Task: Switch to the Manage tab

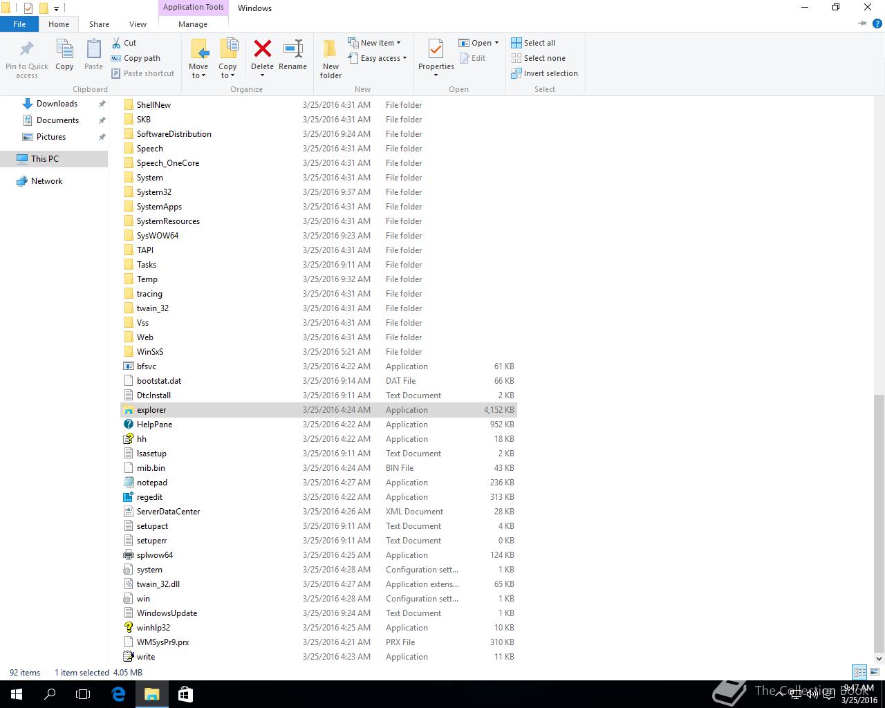Action: pyautogui.click(x=193, y=24)
